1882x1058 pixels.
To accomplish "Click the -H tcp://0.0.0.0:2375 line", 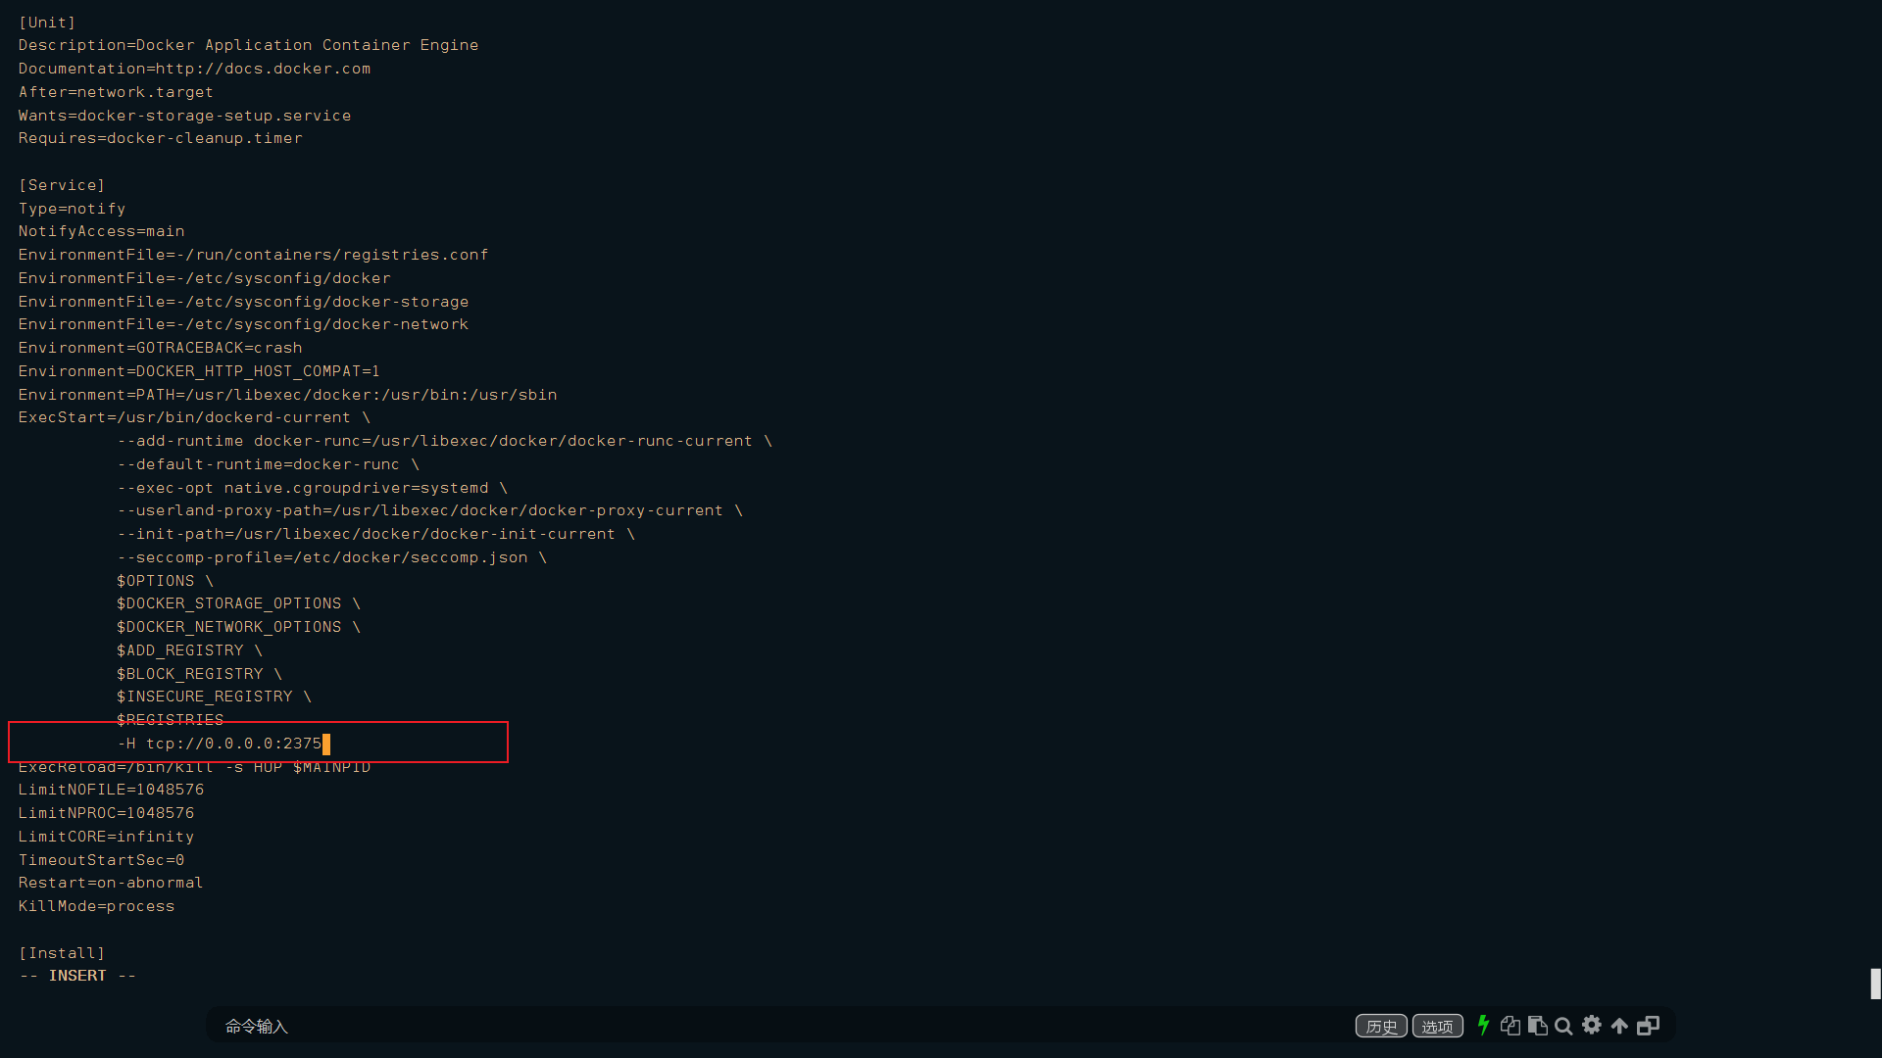I will pyautogui.click(x=220, y=744).
